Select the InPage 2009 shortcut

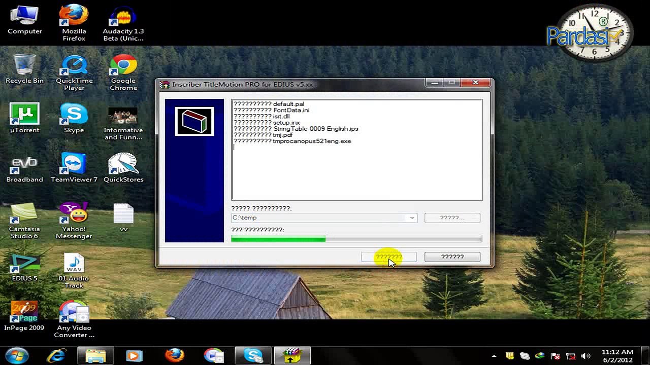click(24, 316)
